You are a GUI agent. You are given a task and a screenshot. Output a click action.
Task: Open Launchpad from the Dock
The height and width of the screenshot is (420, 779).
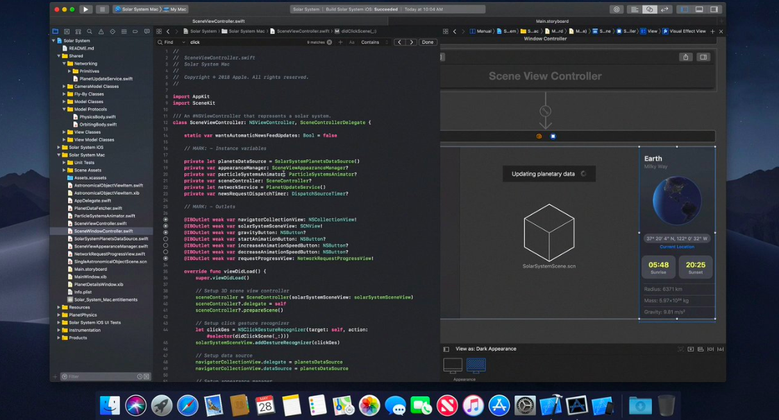[x=162, y=405]
